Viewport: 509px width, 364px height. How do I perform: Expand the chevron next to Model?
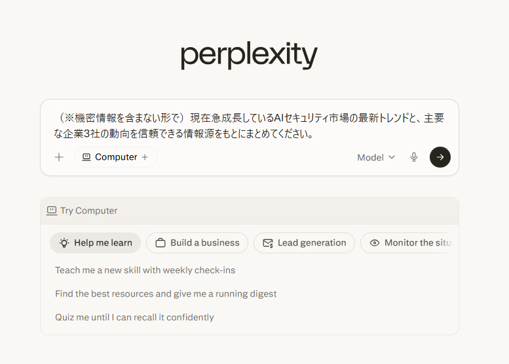[x=392, y=157]
